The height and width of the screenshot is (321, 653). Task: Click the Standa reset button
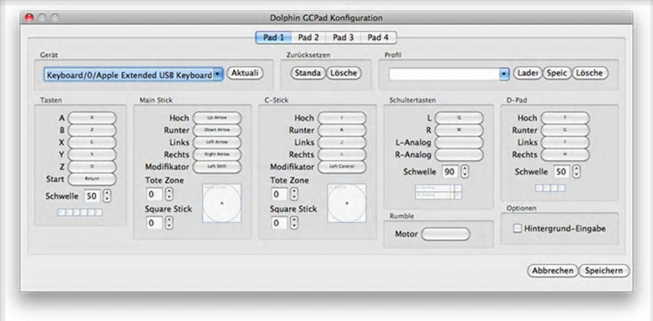[308, 73]
